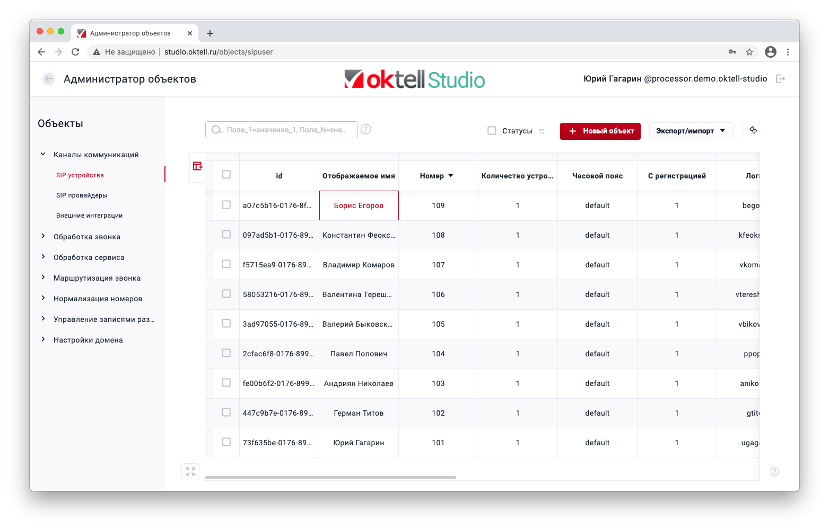Focus the filter search field
This screenshot has height=530, width=829.
282,130
